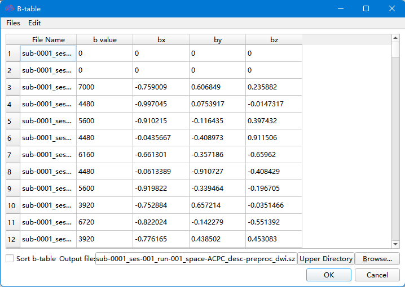Select row header 1
405x287 pixels.
pyautogui.click(x=13, y=53)
